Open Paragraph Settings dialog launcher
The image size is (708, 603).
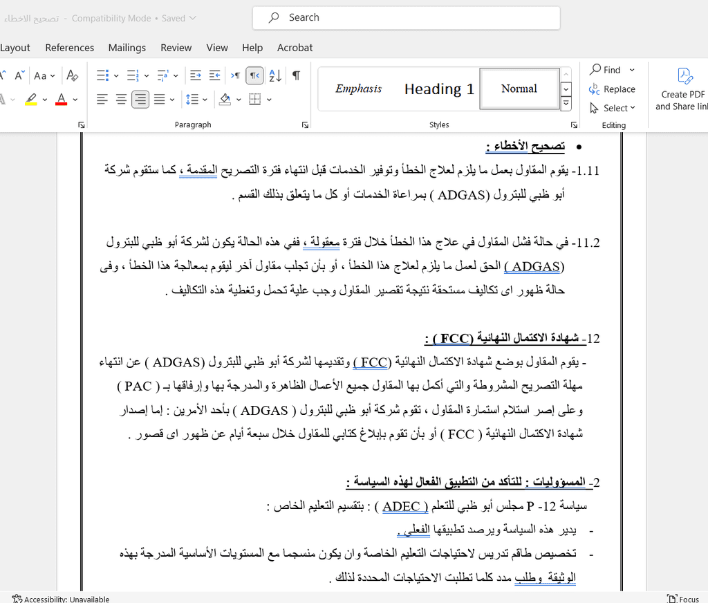coord(305,124)
